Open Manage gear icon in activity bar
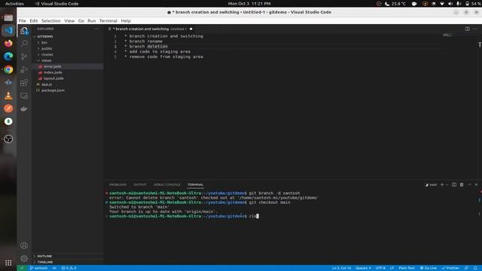This screenshot has width=482, height=271. coord(24,259)
